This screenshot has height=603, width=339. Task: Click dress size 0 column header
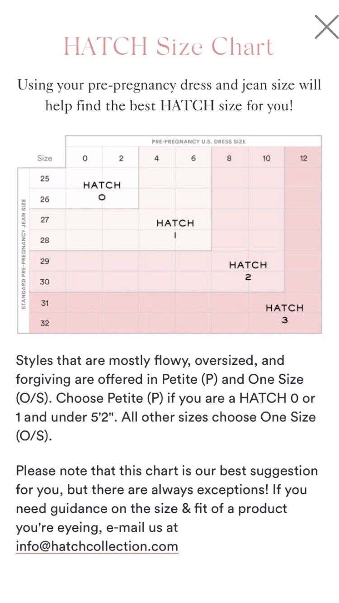click(85, 158)
